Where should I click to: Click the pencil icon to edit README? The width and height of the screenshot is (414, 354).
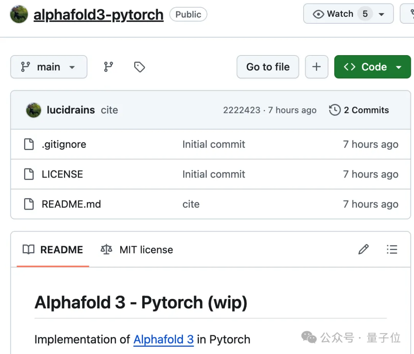click(x=363, y=250)
